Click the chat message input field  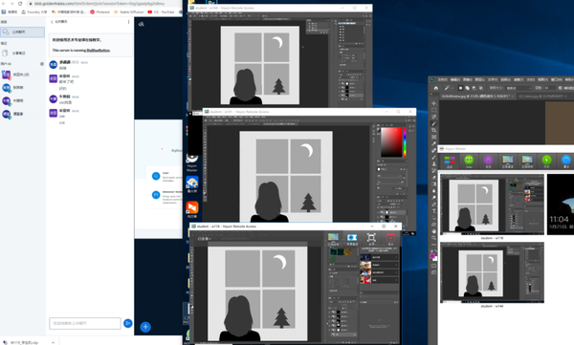click(85, 323)
